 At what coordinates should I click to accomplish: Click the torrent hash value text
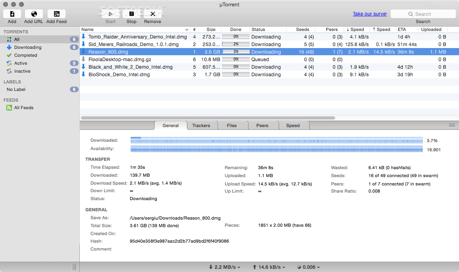[x=179, y=241]
